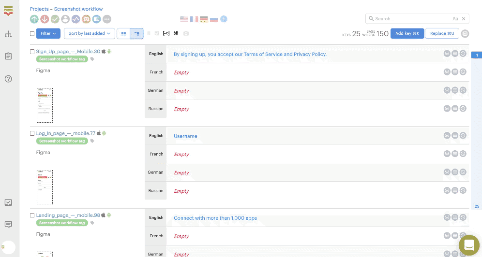Click the history clock on Sign_Up English row
This screenshot has height=257, width=482.
point(463,54)
